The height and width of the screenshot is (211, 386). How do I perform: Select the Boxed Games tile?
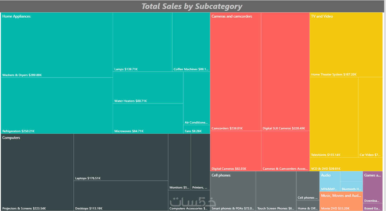[373, 207]
